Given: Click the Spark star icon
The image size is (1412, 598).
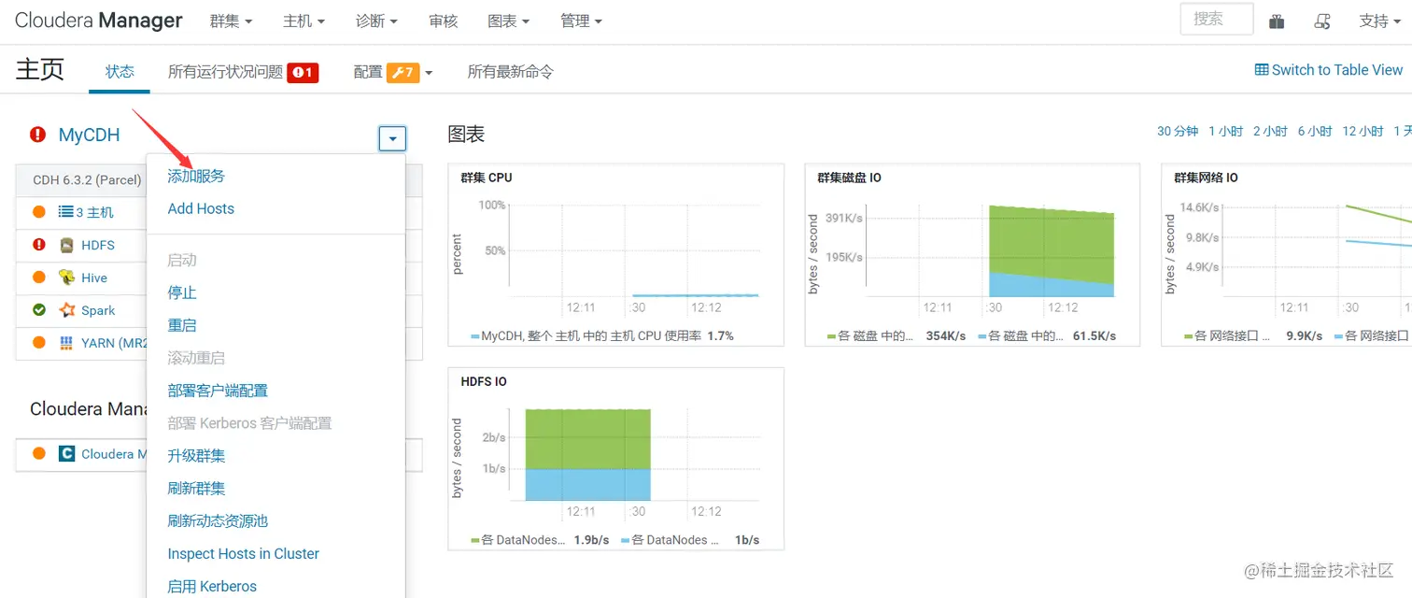Looking at the screenshot, I should point(66,310).
